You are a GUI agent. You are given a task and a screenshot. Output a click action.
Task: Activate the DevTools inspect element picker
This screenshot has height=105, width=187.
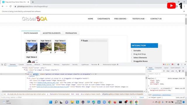coord(2,64)
